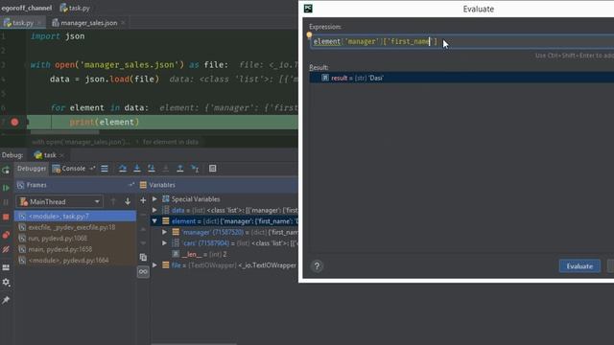Close the manager_sales.json tab
Screen dimensions: 614x345
point(123,23)
